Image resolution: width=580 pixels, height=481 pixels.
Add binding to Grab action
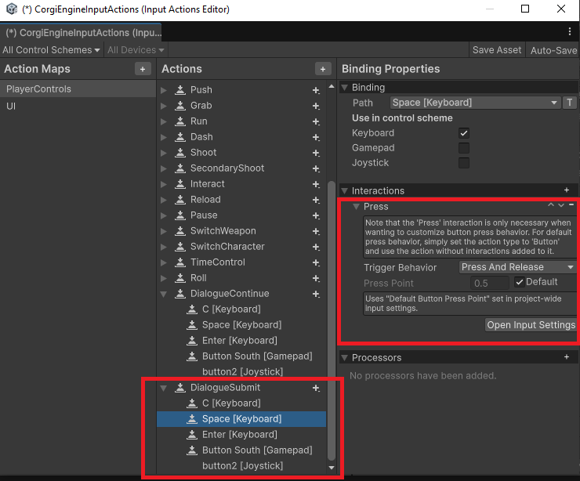tap(316, 106)
